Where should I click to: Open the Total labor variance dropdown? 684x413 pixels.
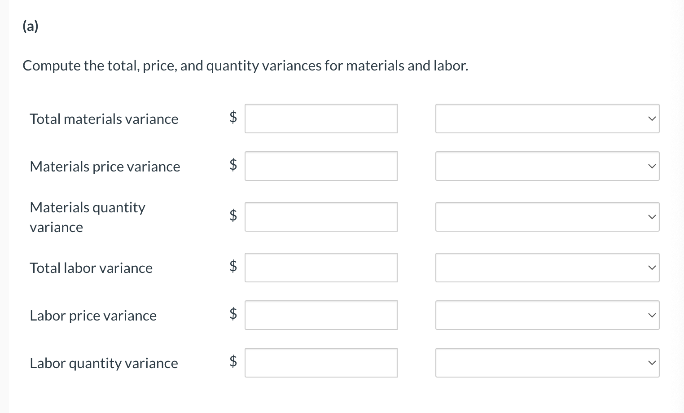[x=547, y=268]
